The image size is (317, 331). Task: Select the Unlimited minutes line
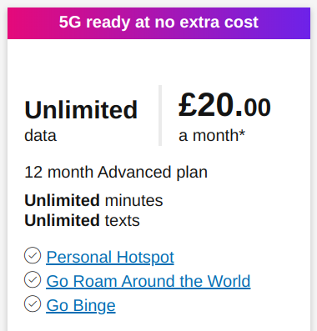click(x=93, y=200)
